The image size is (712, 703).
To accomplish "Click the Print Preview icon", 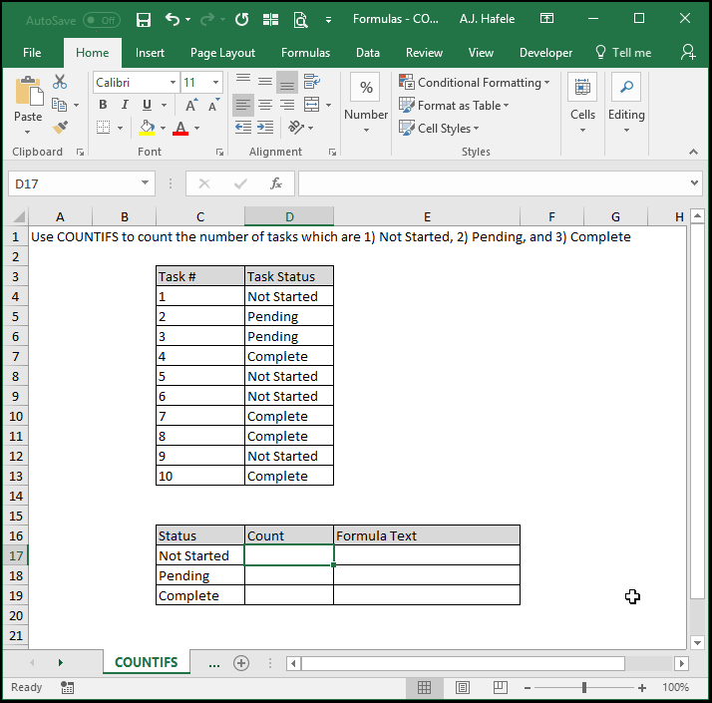I will pos(300,20).
